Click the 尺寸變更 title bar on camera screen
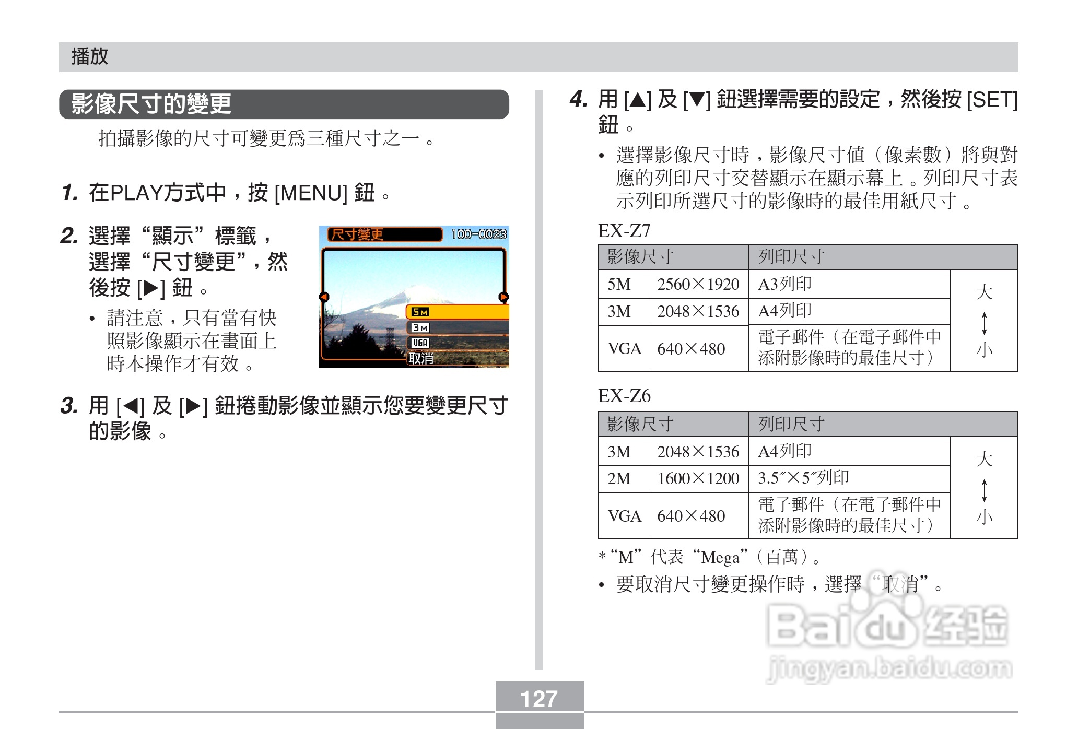The height and width of the screenshot is (729, 1078). click(384, 234)
